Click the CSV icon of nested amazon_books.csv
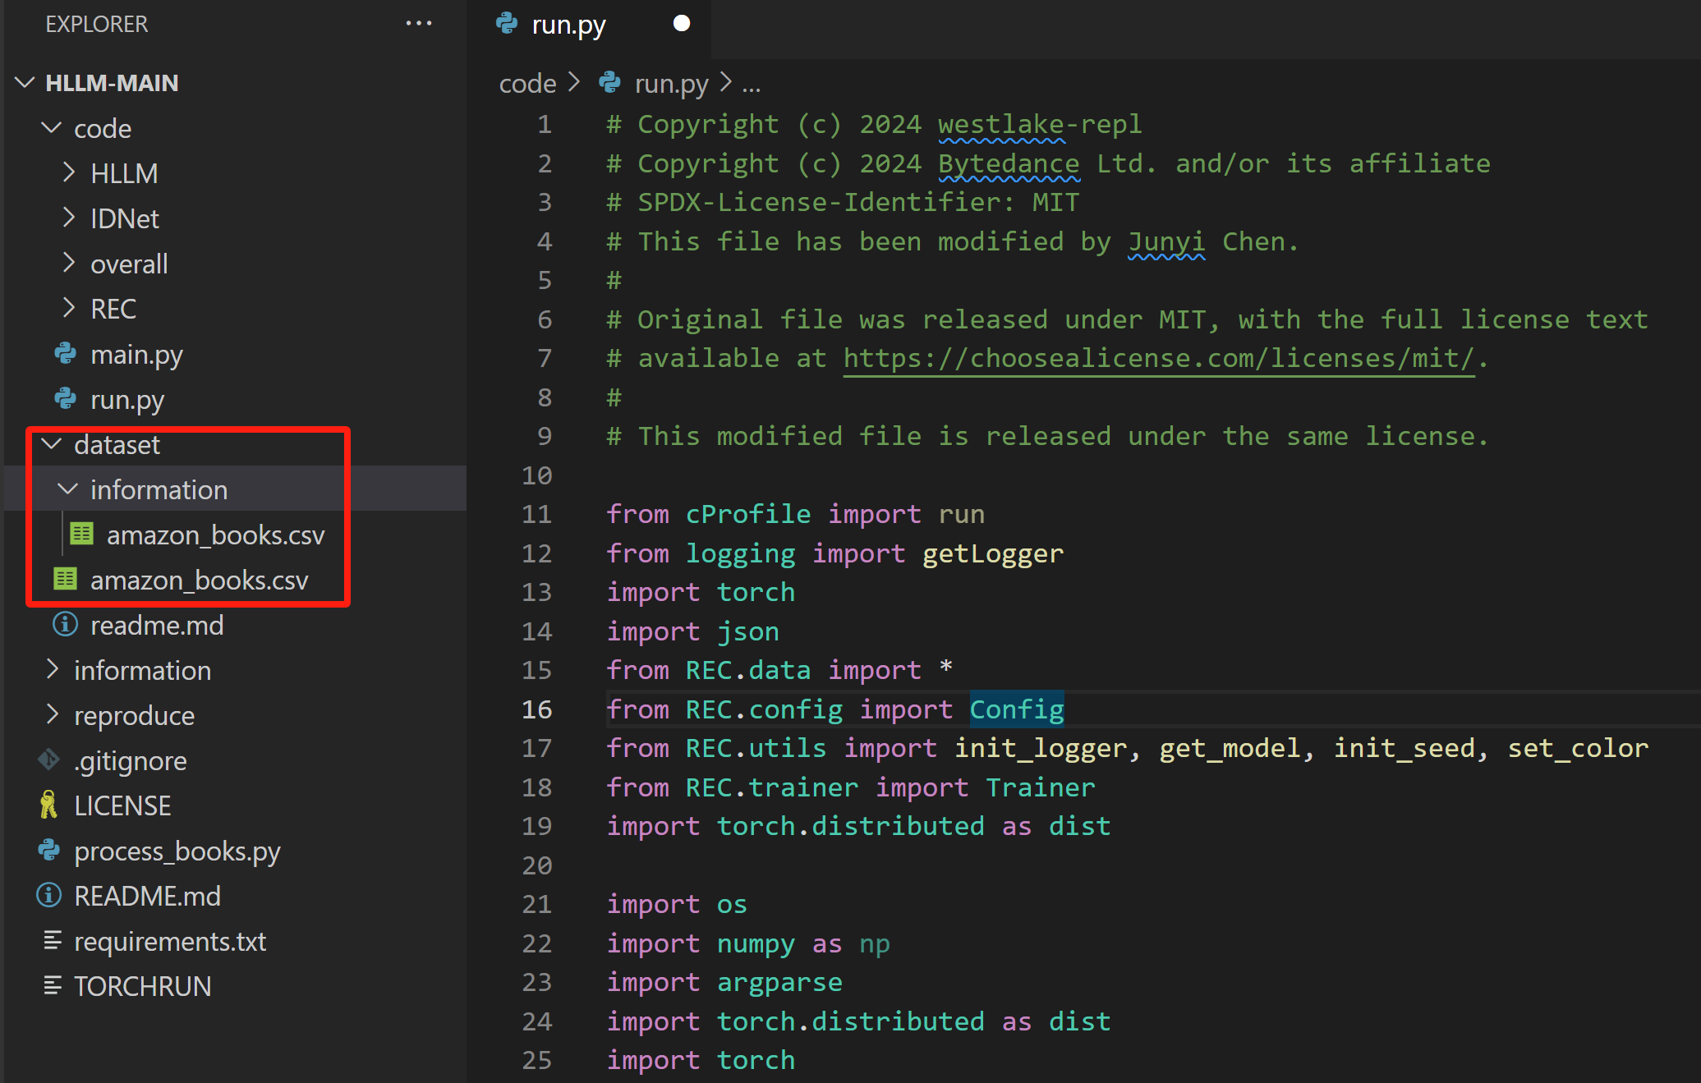The height and width of the screenshot is (1083, 1701). (81, 535)
